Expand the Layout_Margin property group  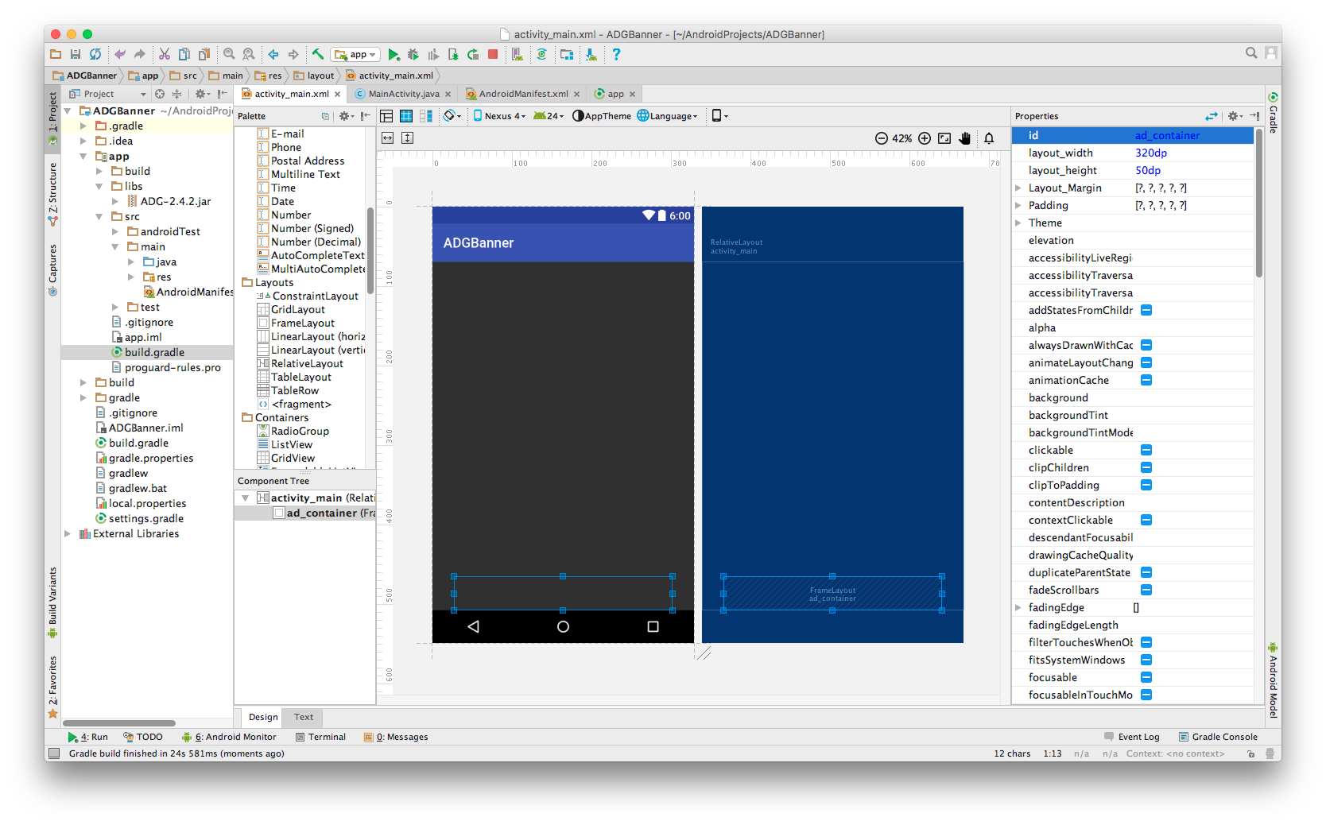coord(1018,188)
